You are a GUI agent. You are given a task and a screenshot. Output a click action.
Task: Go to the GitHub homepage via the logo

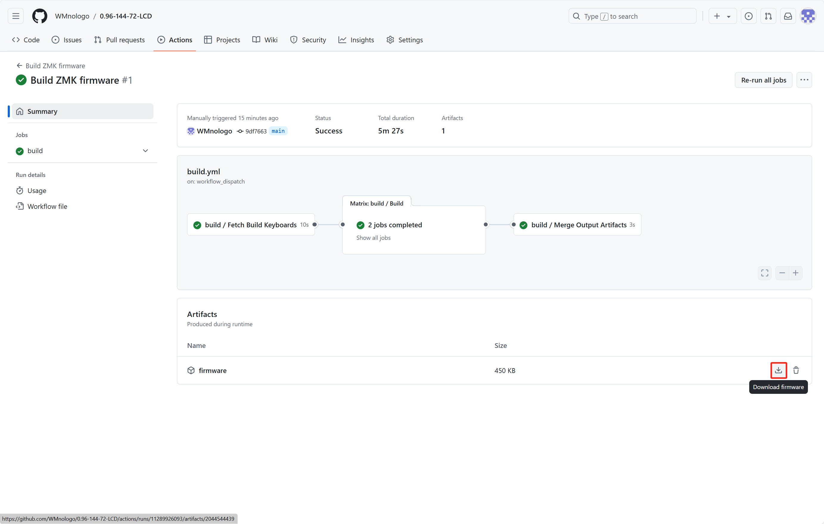point(40,16)
